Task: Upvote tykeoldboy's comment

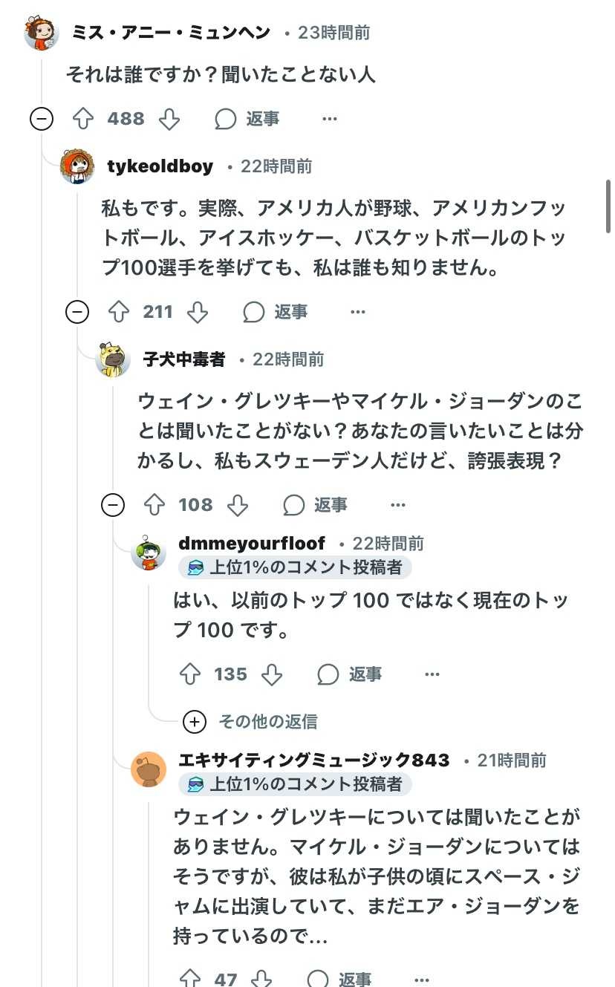Action: coord(118,312)
